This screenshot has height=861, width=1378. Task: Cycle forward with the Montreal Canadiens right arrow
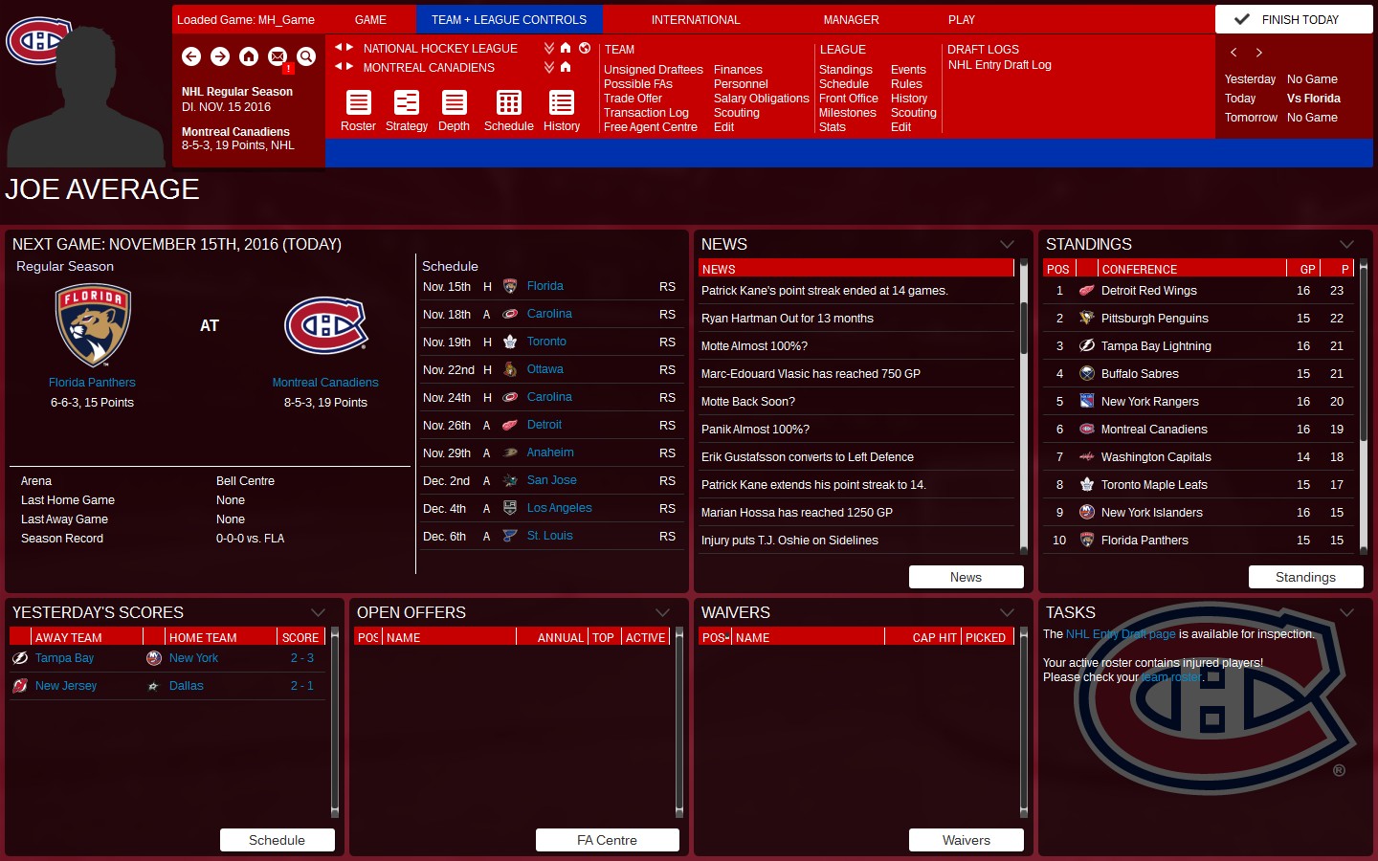pyautogui.click(x=348, y=67)
